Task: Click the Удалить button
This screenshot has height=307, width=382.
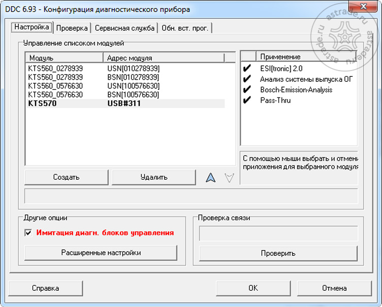Action: (154, 177)
